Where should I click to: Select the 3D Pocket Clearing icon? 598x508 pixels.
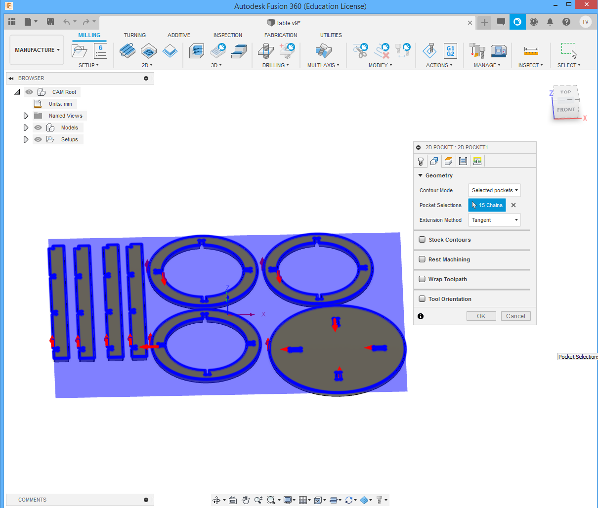(218, 50)
